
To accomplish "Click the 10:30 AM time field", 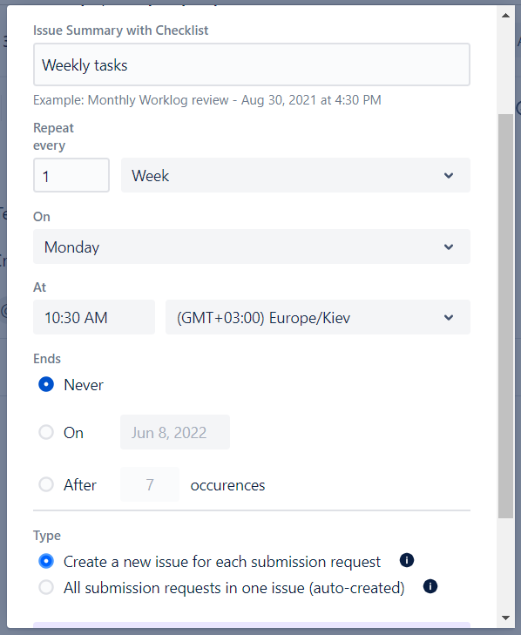I will click(94, 317).
